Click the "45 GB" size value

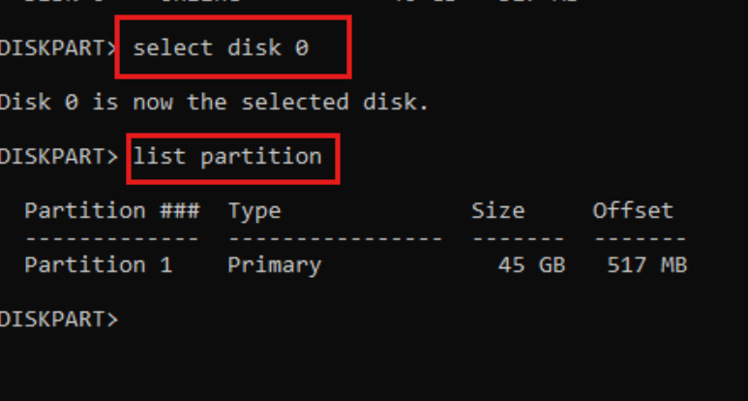pyautogui.click(x=531, y=264)
